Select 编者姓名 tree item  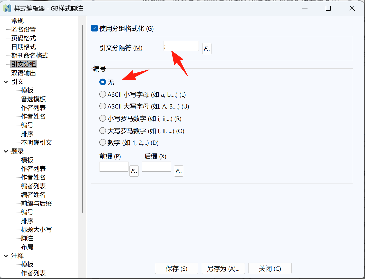point(33,195)
